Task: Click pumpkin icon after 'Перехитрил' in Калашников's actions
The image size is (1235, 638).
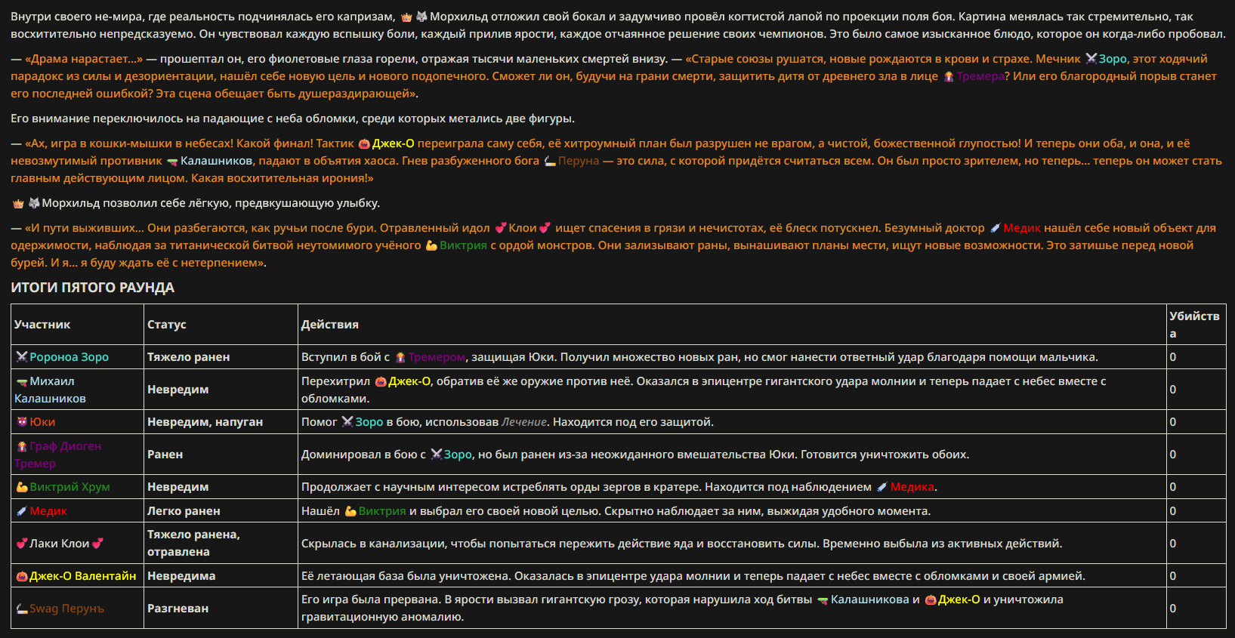Action: (381, 381)
